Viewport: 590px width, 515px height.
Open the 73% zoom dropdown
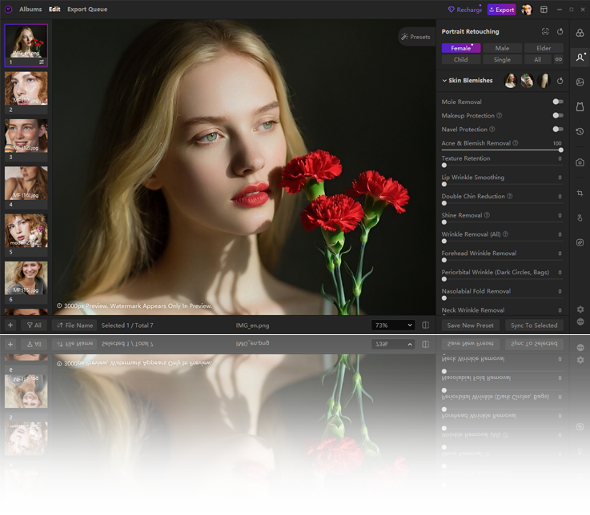point(393,325)
